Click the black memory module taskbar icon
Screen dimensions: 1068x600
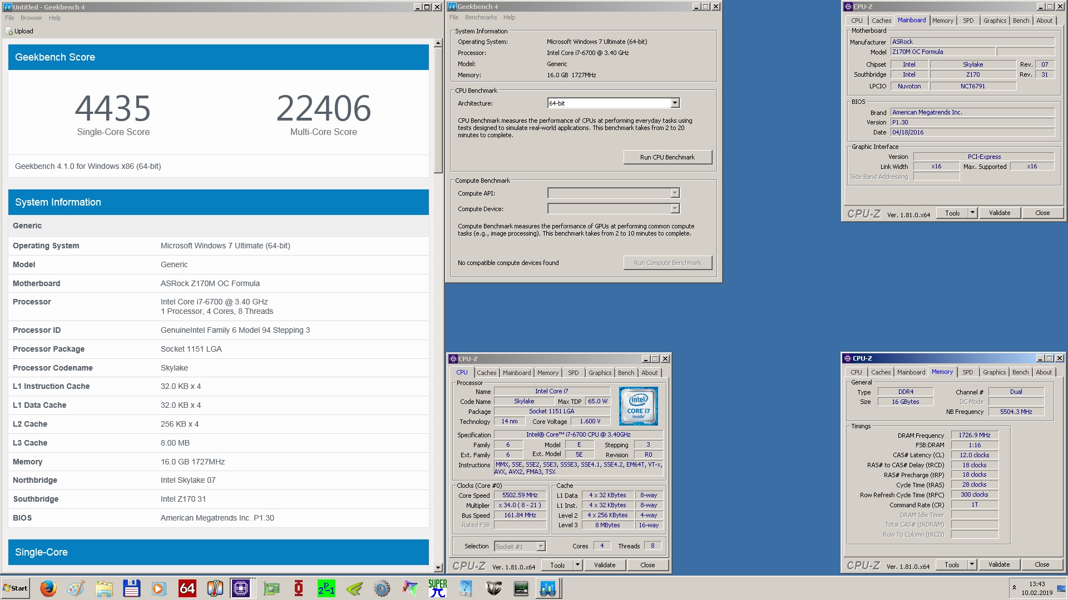tap(521, 588)
